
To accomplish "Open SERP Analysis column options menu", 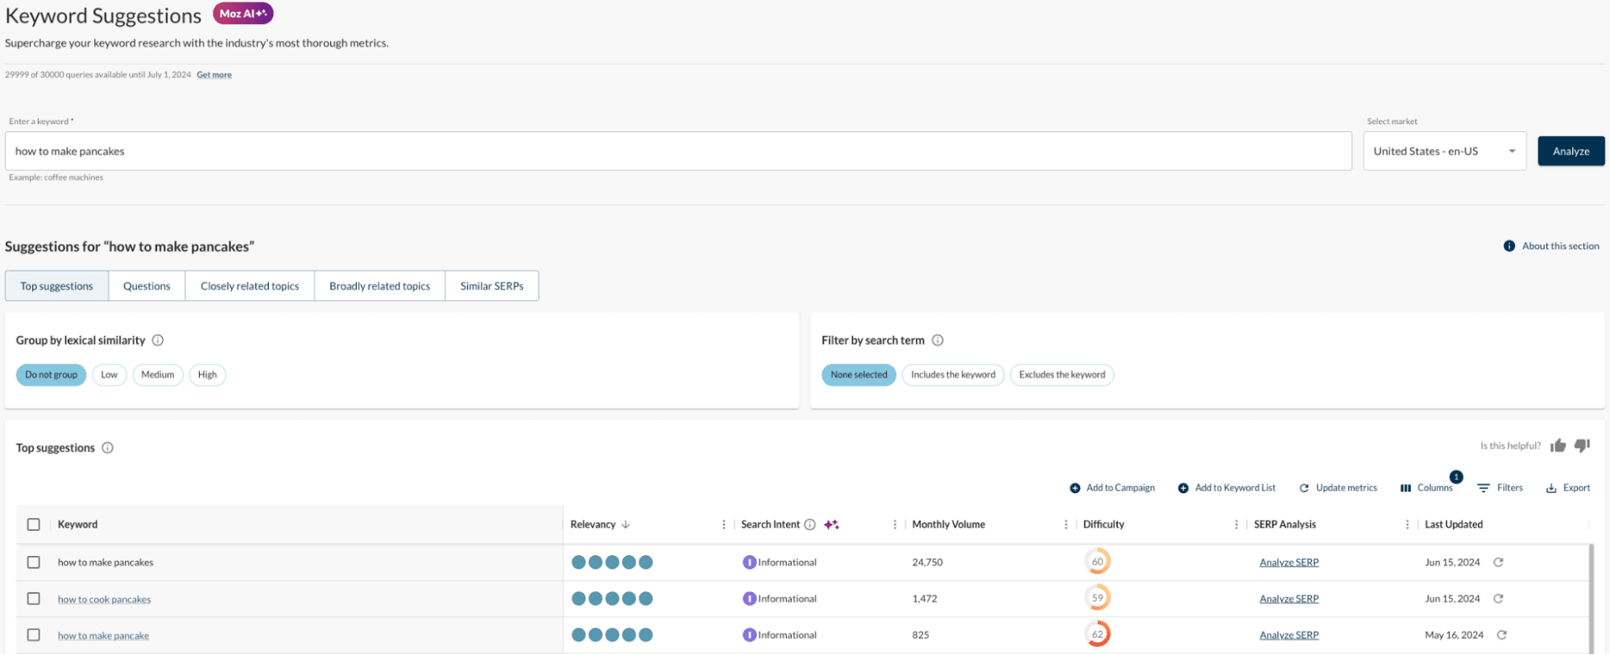I will (1407, 524).
